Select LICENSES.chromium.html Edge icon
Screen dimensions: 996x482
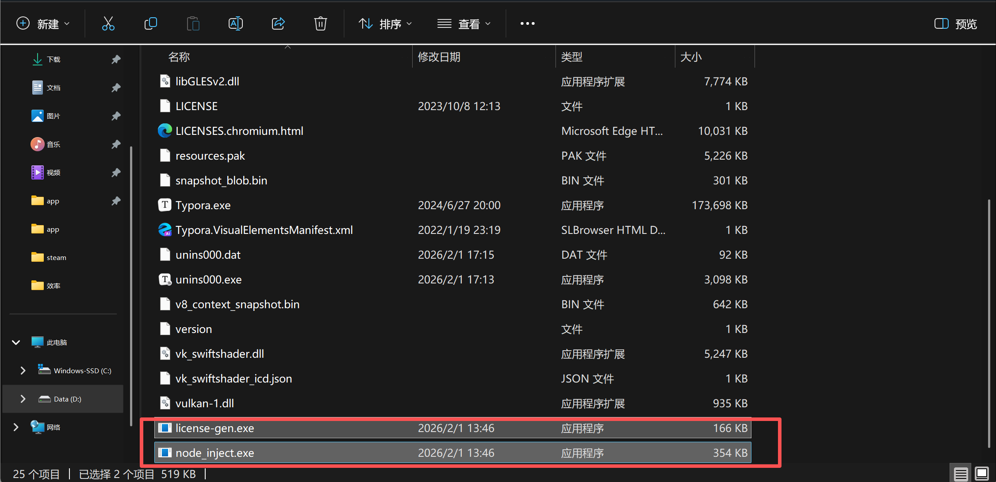[165, 131]
